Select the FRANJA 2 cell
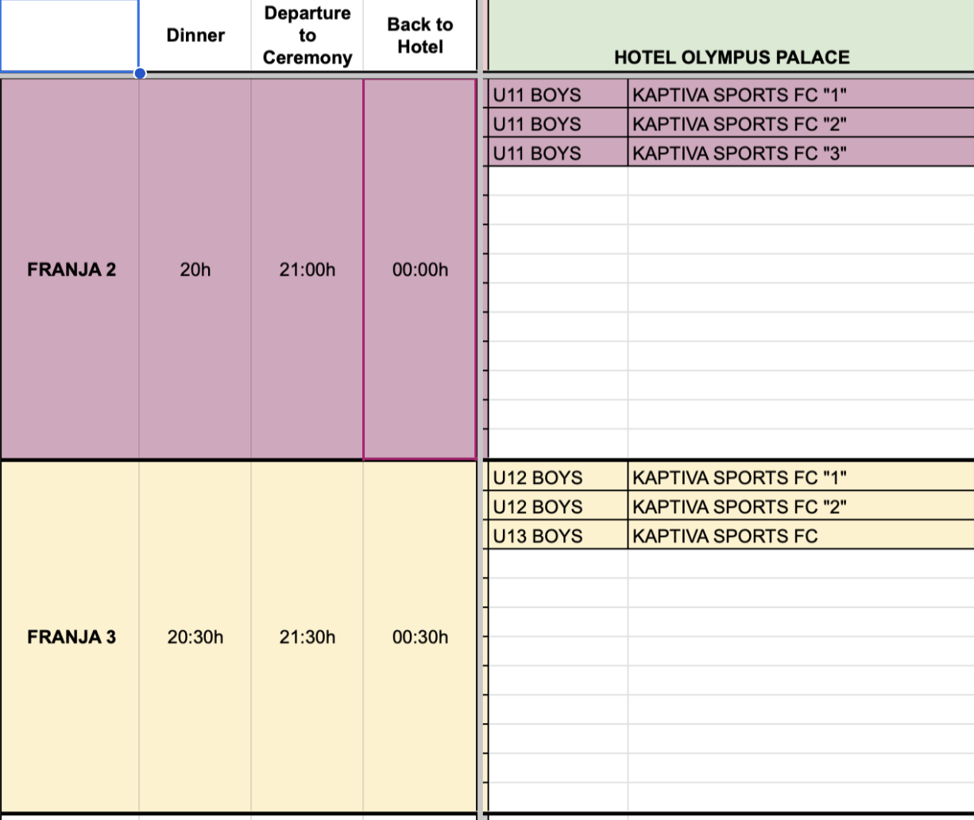 (x=71, y=269)
